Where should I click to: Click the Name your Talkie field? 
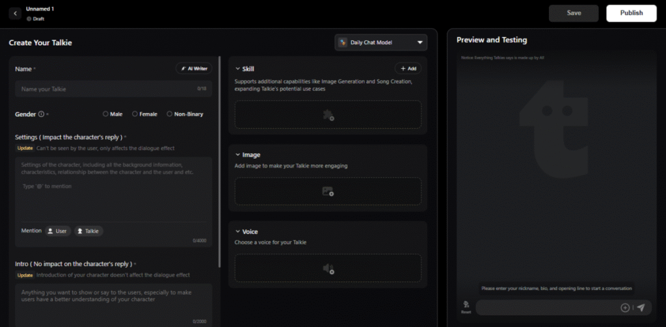pyautogui.click(x=104, y=88)
